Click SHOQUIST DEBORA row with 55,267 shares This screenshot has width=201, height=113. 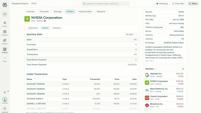point(82,89)
